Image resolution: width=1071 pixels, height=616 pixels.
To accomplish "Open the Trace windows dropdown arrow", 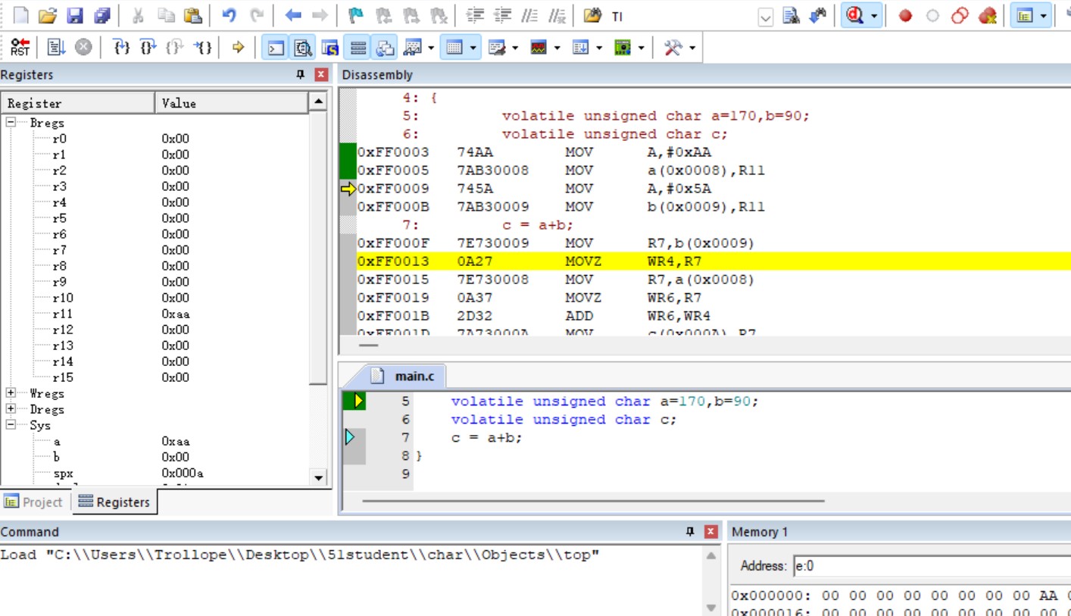I will [599, 48].
